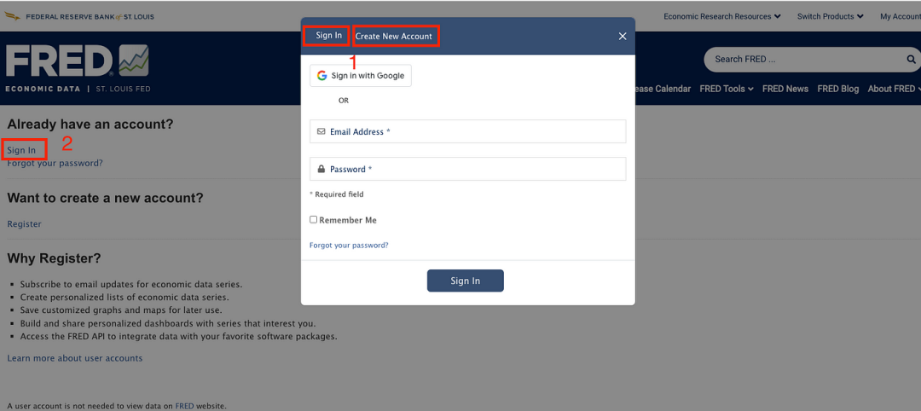
Task: Expand the FRED Tools menu
Action: pos(727,89)
